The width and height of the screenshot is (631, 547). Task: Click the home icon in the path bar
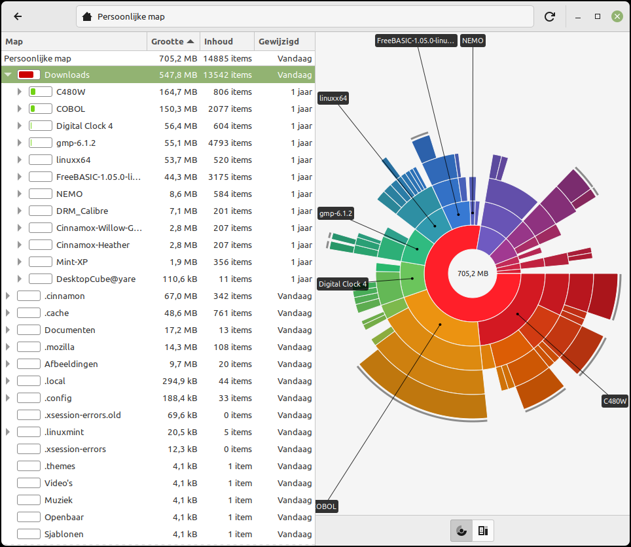[x=87, y=16]
